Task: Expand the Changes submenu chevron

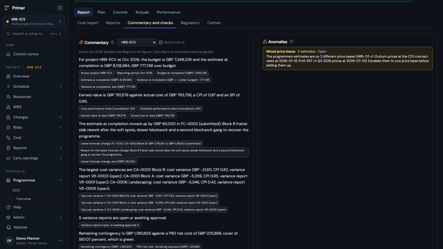Action: [61, 117]
